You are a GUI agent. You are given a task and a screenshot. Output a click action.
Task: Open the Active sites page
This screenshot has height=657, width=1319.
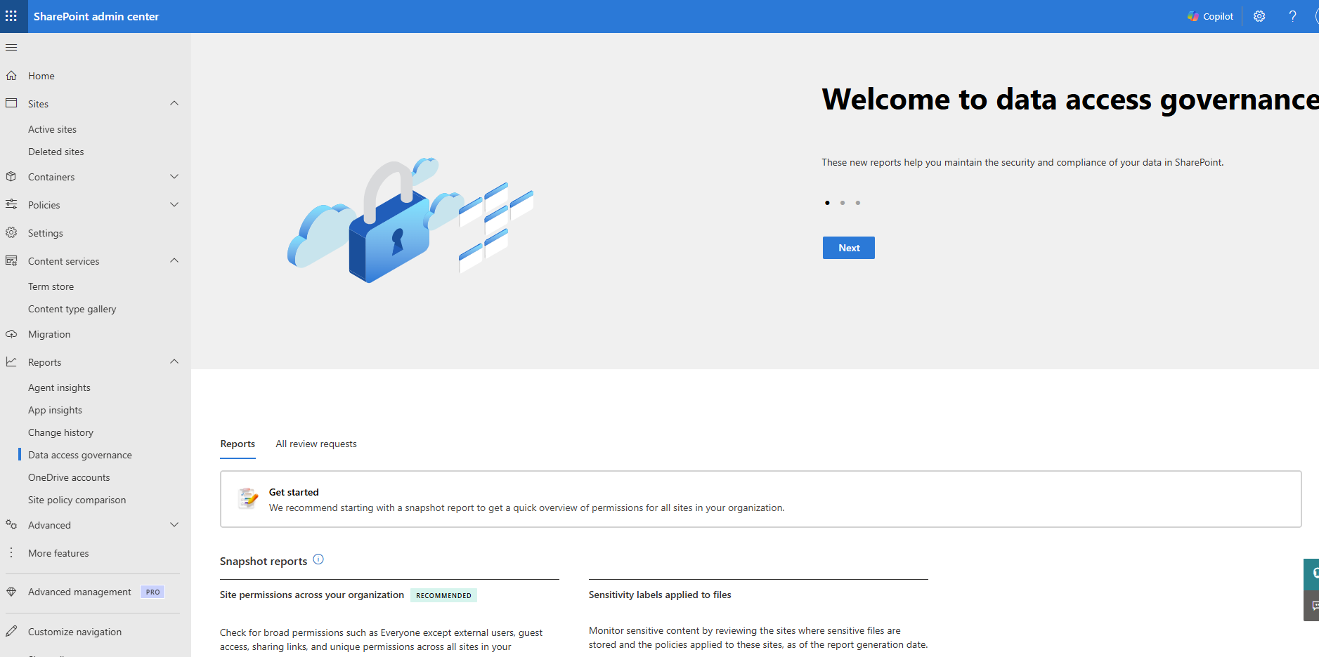pos(52,128)
